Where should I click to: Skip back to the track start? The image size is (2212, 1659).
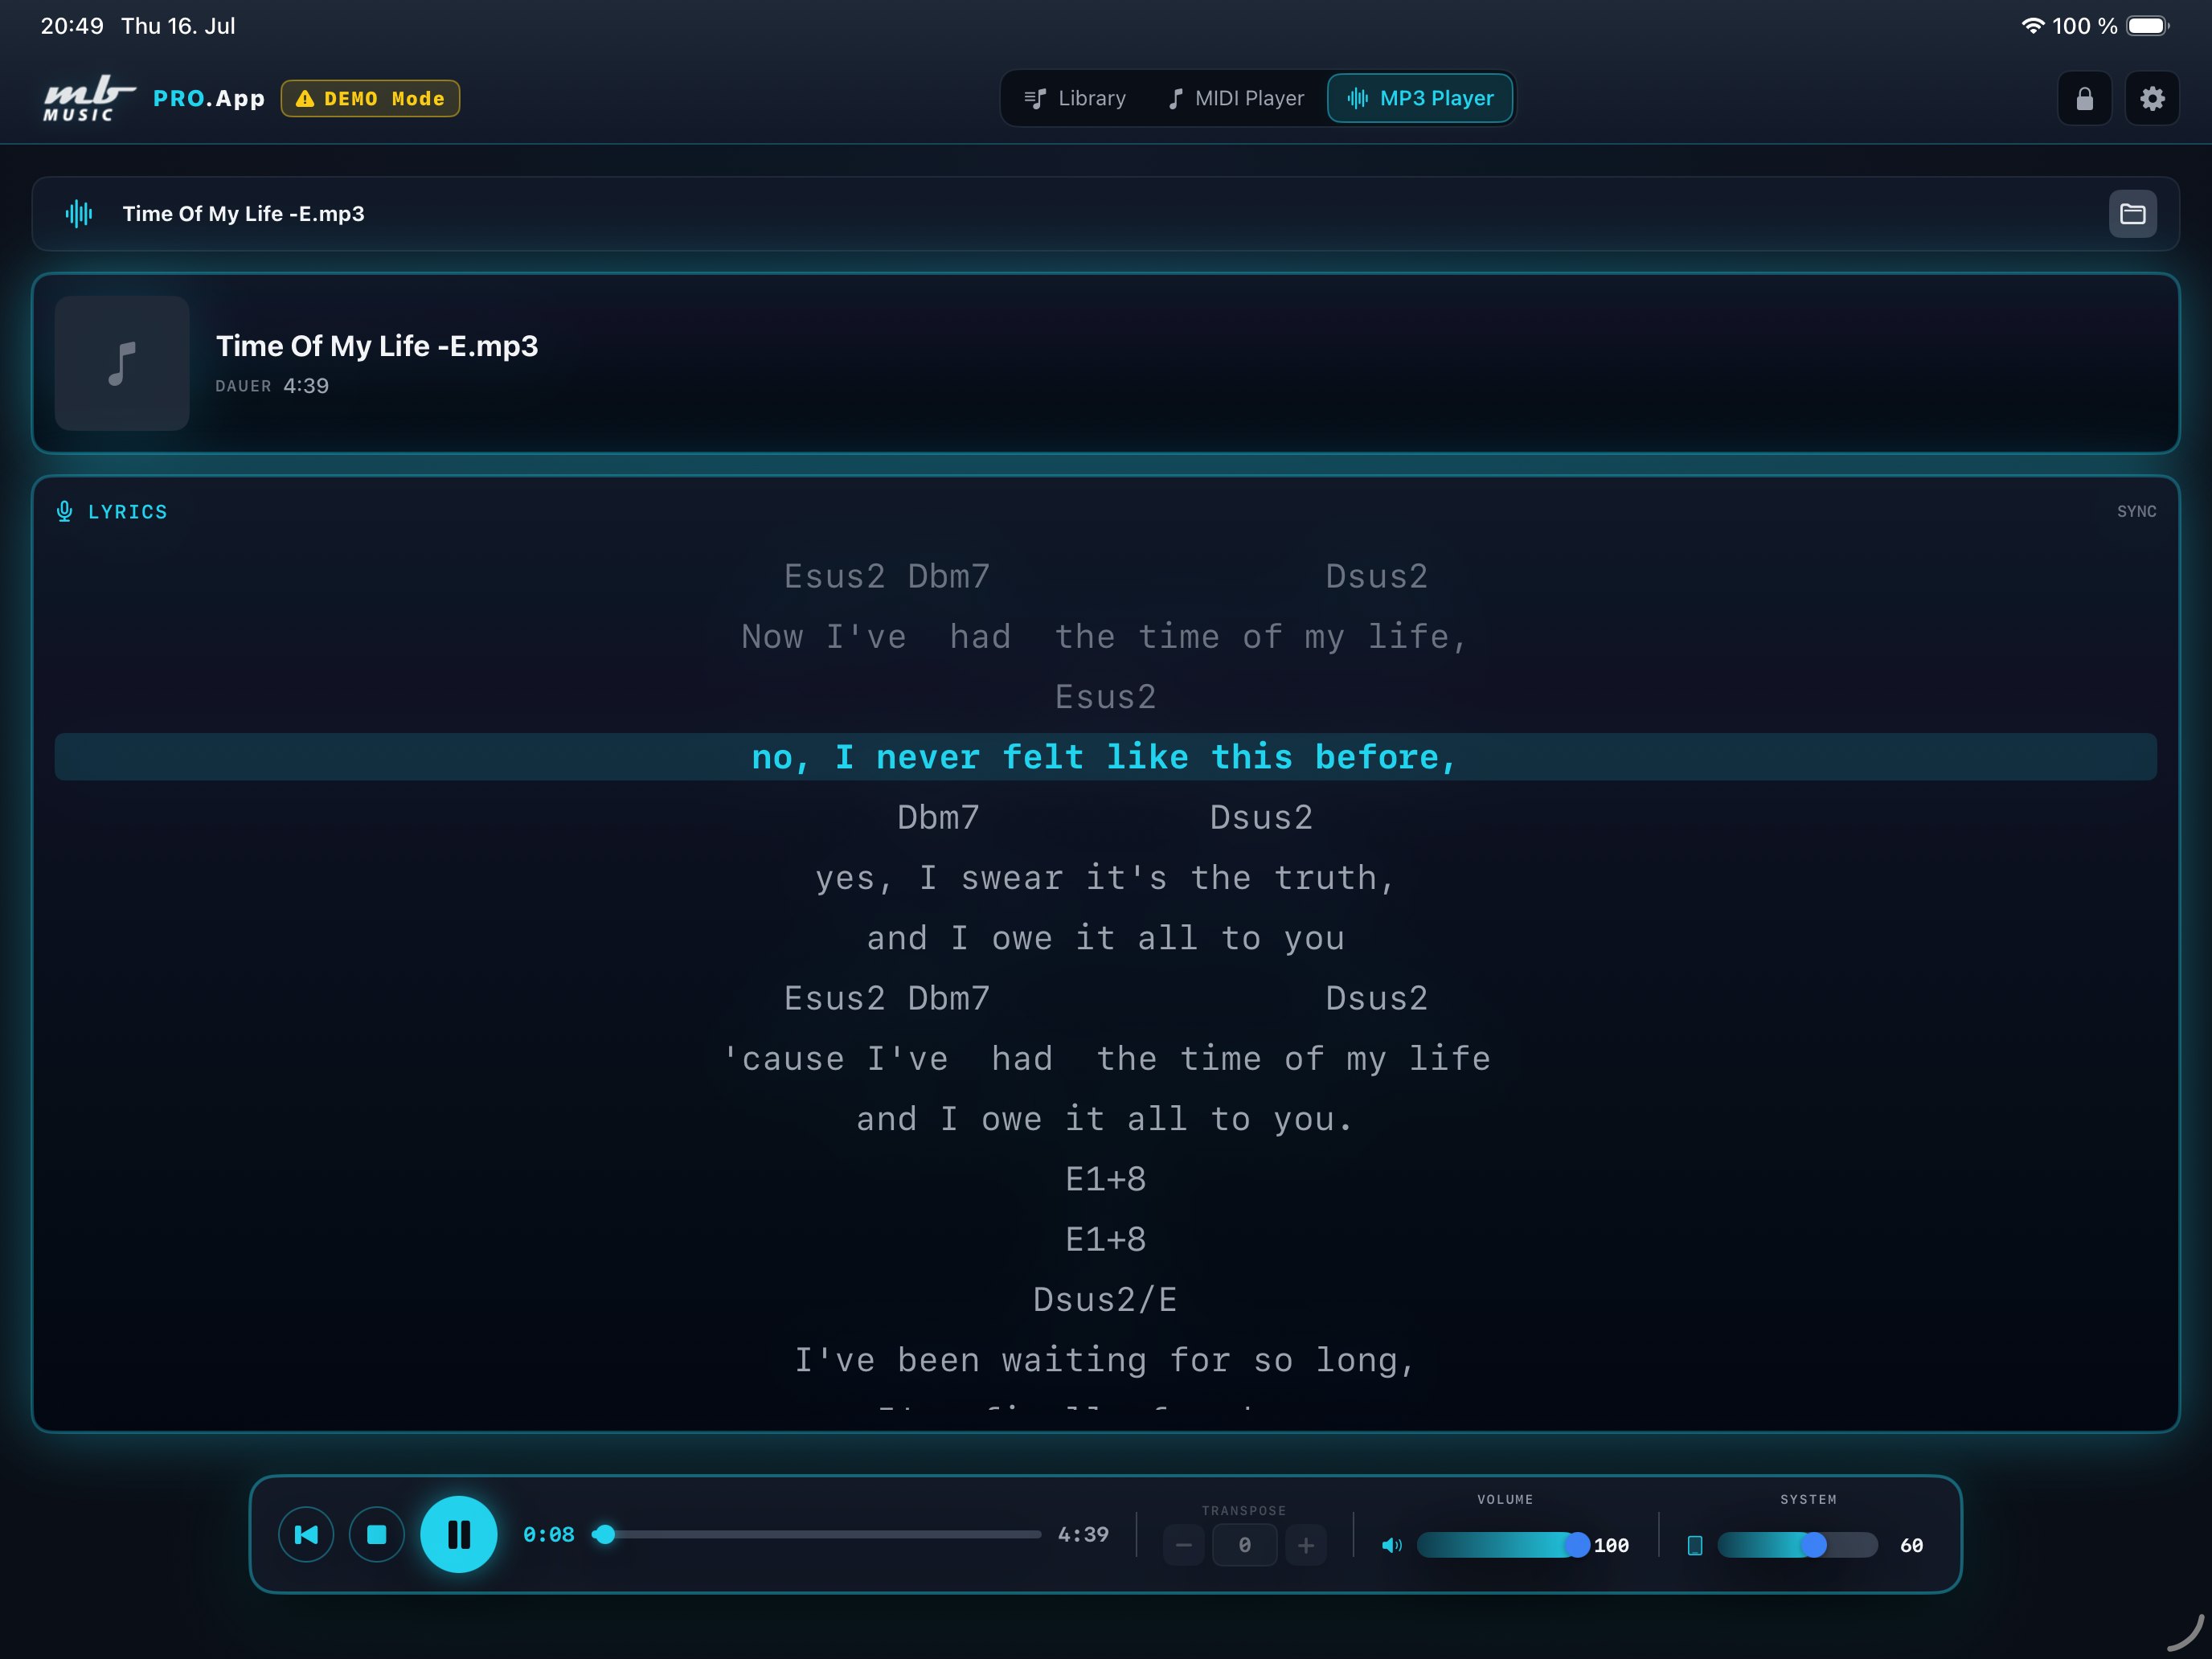pos(306,1534)
